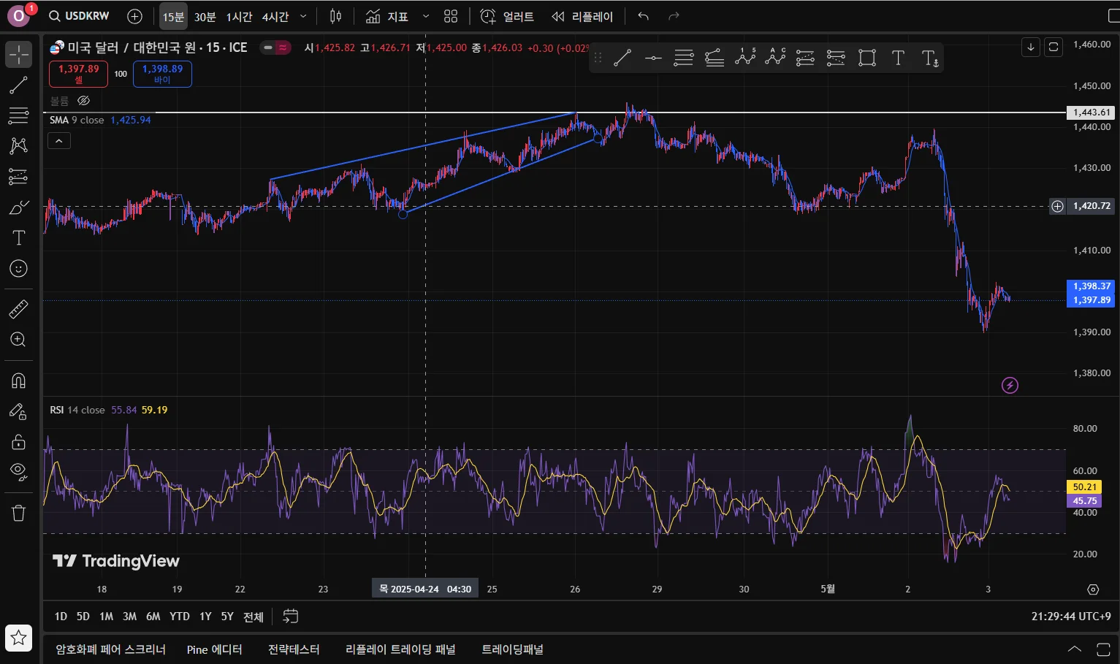This screenshot has width=1120, height=664.
Task: Pick horizontal line in floating drawing toolbar
Action: click(653, 58)
